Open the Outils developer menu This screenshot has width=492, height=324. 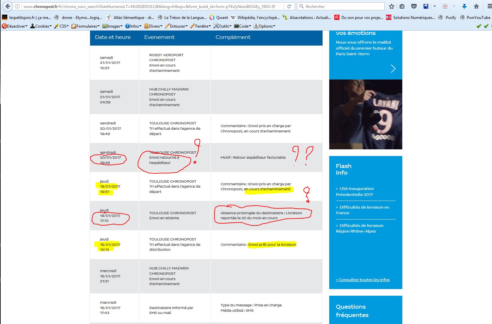click(222, 26)
